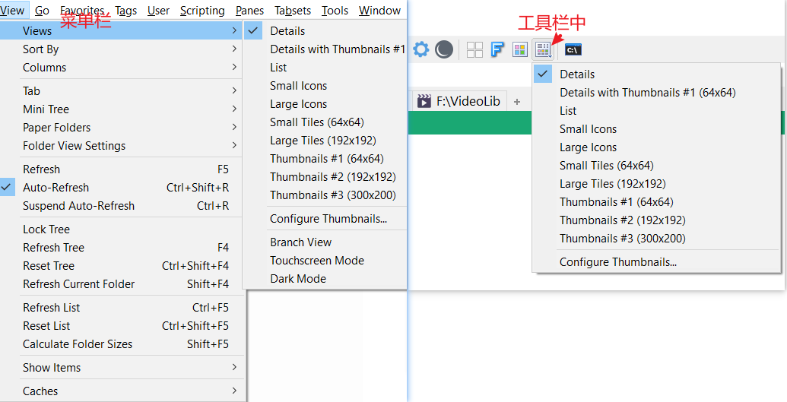
Task: Open the User menu
Action: click(x=158, y=10)
